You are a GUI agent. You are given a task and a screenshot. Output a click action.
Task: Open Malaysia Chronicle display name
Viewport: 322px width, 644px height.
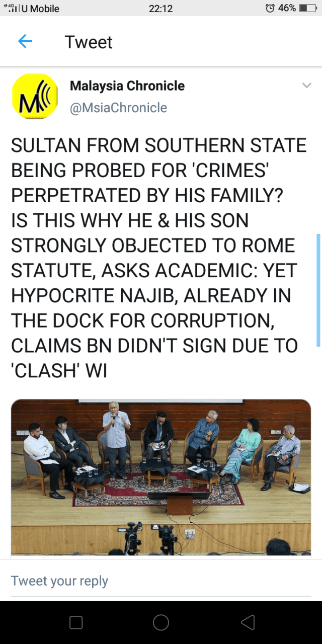pos(127,86)
